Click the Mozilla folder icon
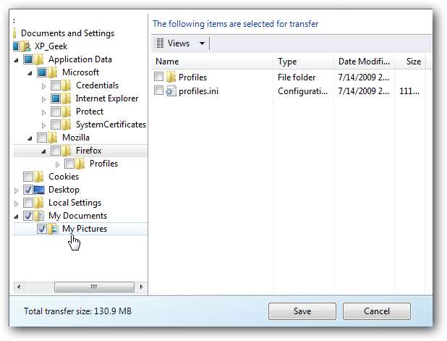Viewport: 447px width, 341px height. tap(53, 138)
